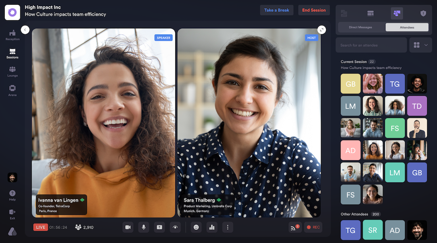Switch to the Direct Messages tab

(361, 27)
